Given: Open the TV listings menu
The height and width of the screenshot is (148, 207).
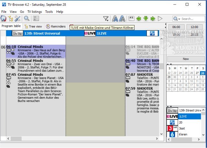Looking at the screenshot, I should point(35,12).
